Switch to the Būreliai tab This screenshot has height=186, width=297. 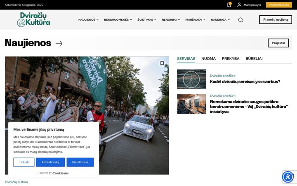click(254, 59)
